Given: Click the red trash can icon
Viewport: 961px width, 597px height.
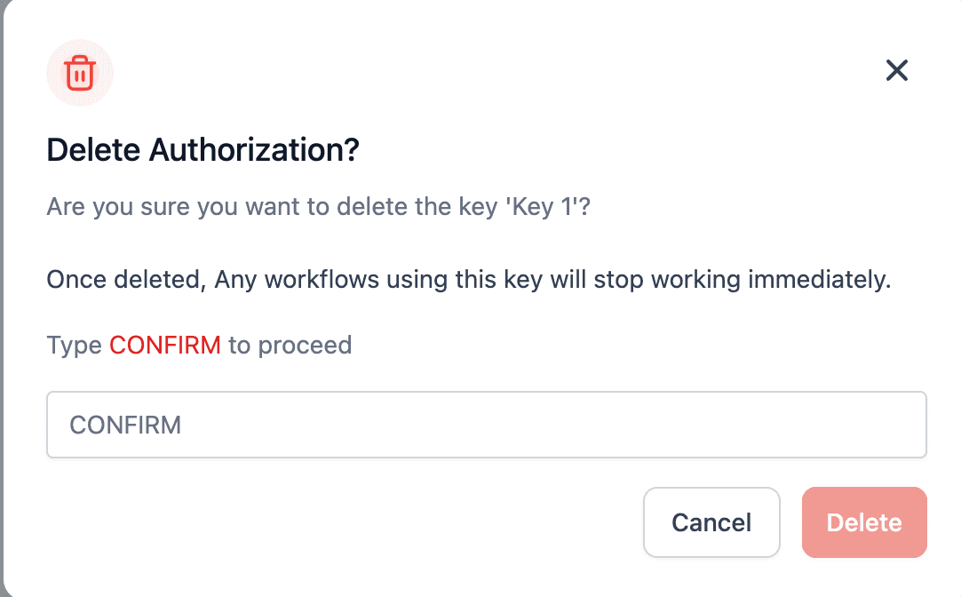Looking at the screenshot, I should pyautogui.click(x=80, y=73).
